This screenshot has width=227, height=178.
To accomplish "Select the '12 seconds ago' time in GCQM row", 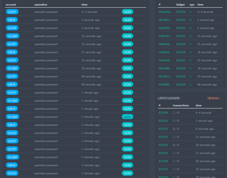I will (x=91, y=36).
